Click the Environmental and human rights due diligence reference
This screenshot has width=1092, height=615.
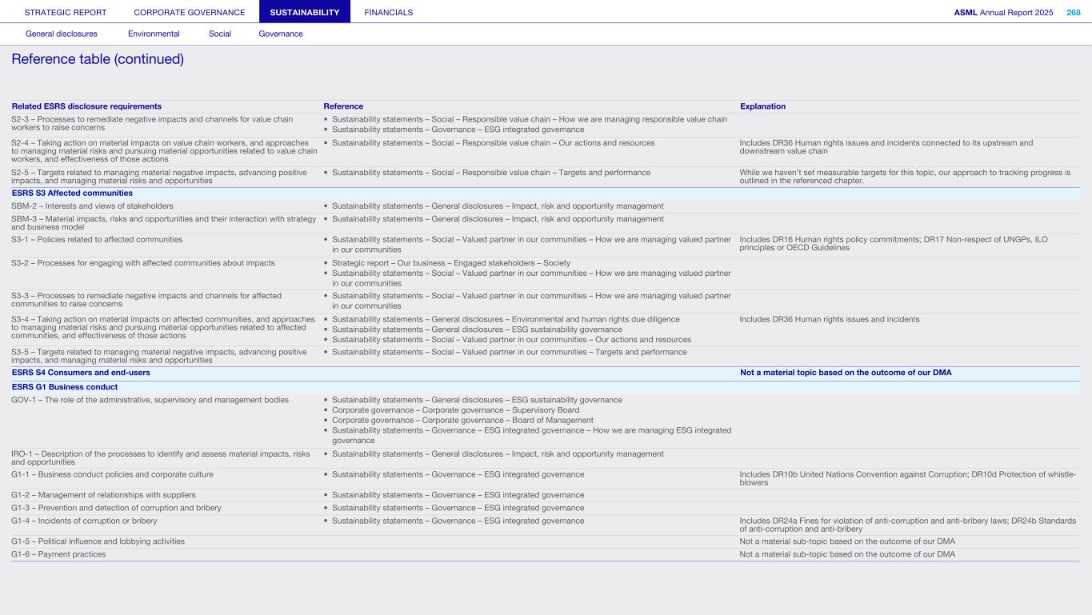point(506,319)
